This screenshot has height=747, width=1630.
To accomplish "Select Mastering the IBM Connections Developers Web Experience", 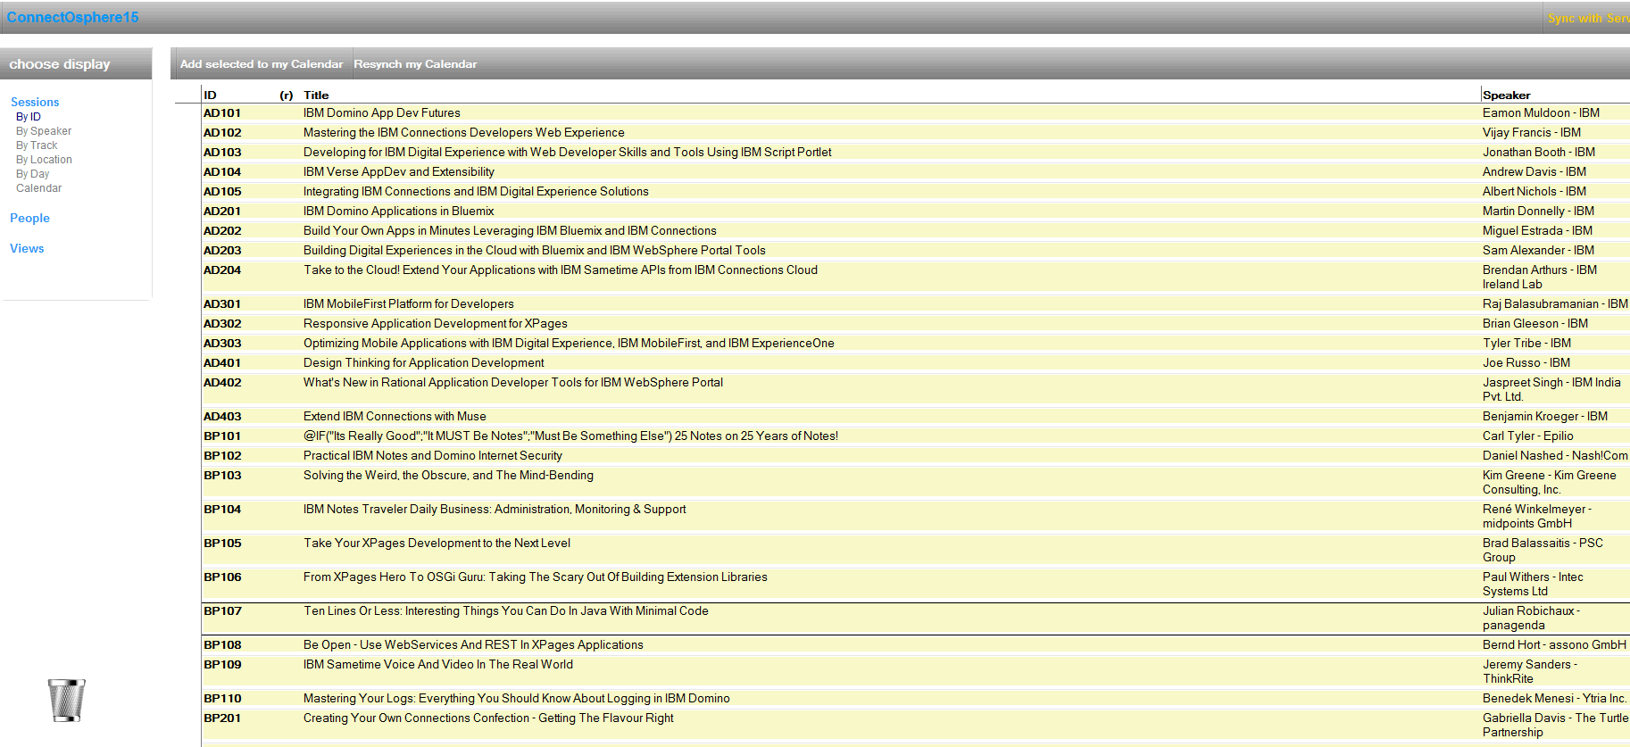I will [x=464, y=133].
